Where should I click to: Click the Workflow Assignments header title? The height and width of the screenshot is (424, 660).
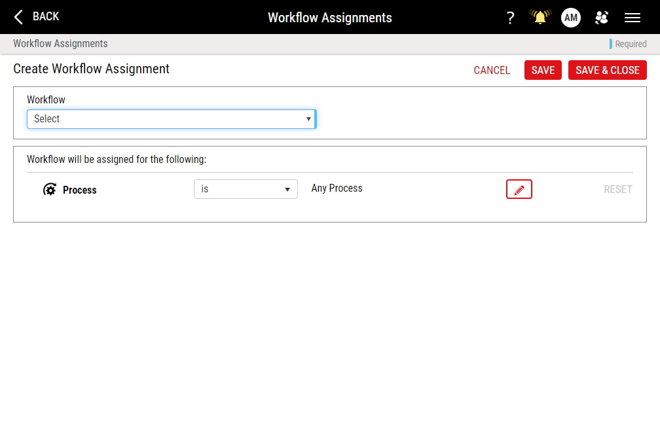pyautogui.click(x=330, y=18)
